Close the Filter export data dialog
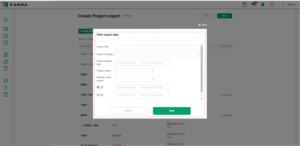Screen dimensions: 300x146 202,25
